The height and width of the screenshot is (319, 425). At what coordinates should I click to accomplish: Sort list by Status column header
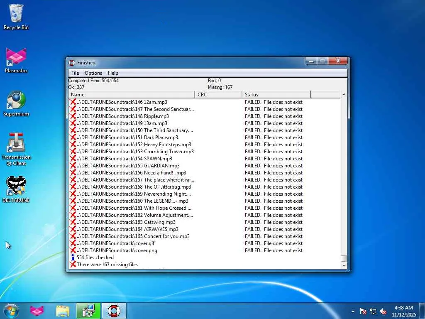[276, 95]
